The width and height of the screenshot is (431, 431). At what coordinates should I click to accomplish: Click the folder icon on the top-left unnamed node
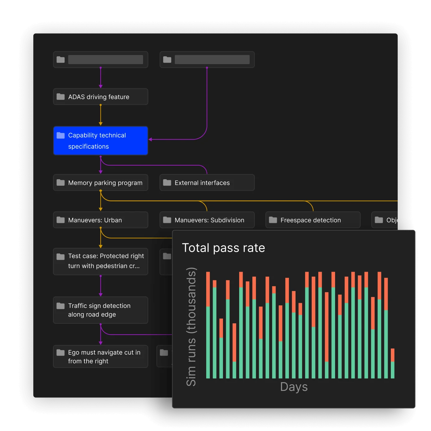click(61, 59)
